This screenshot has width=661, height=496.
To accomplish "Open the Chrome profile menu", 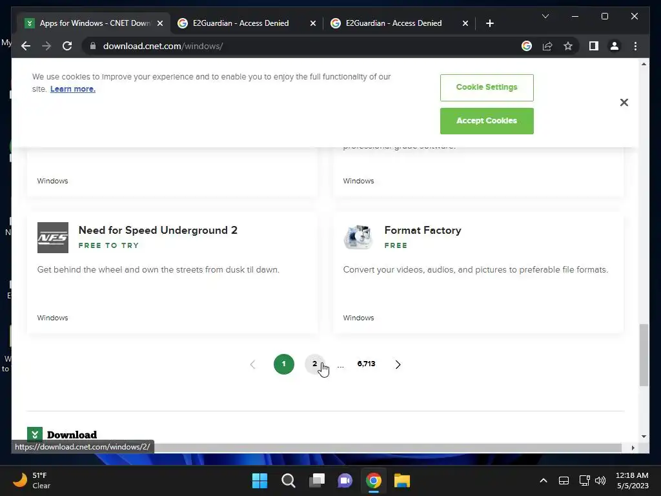I will pos(615,46).
